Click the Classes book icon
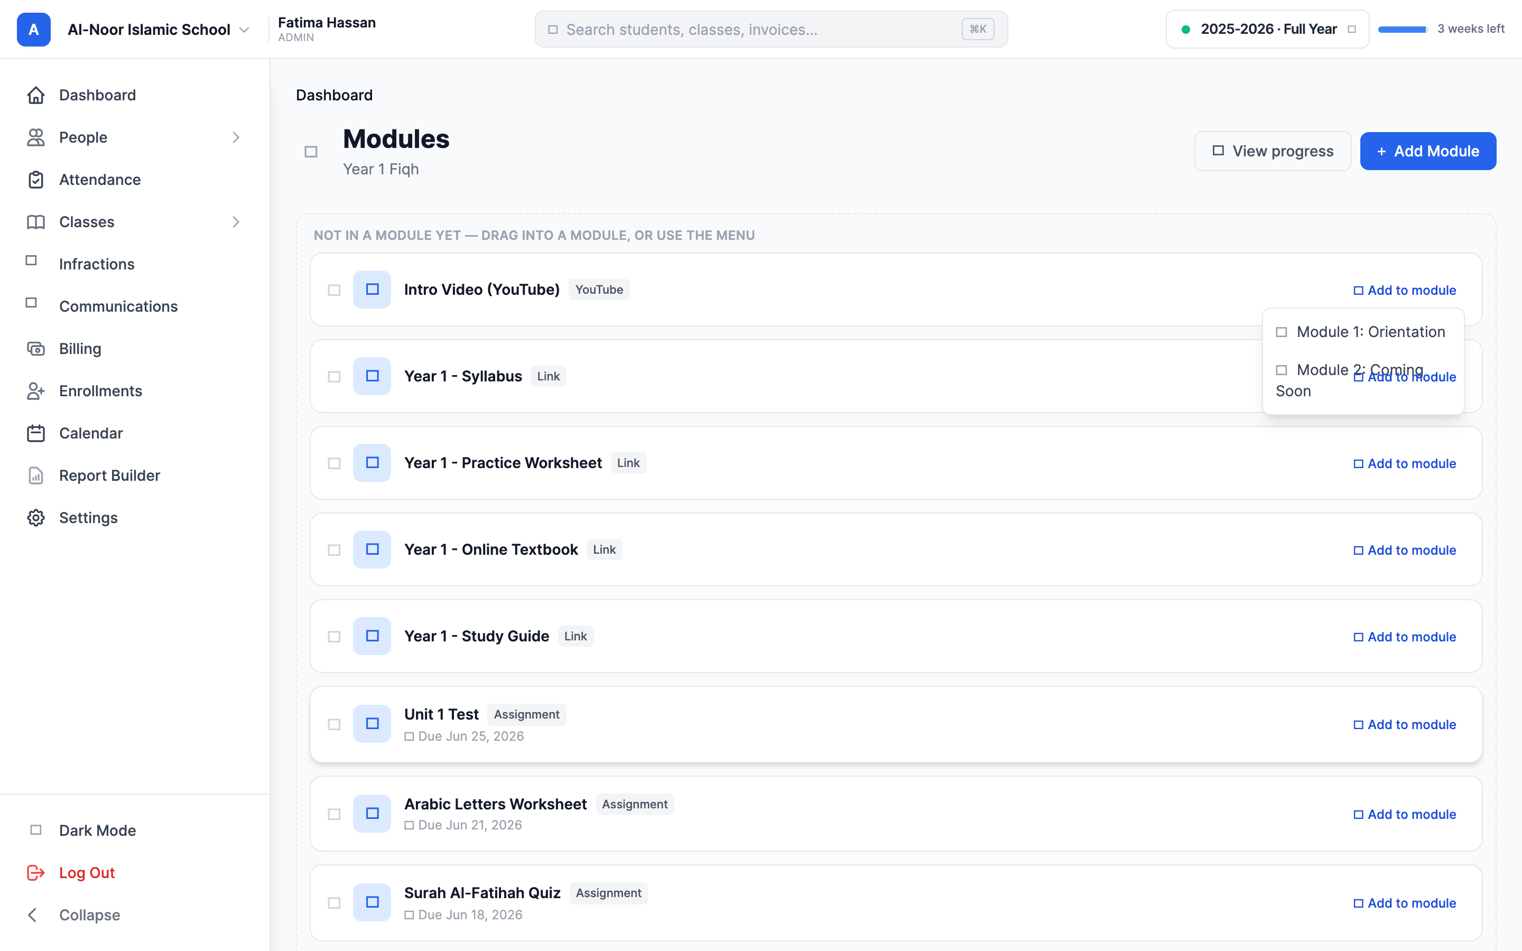Viewport: 1522px width, 951px height. (36, 221)
